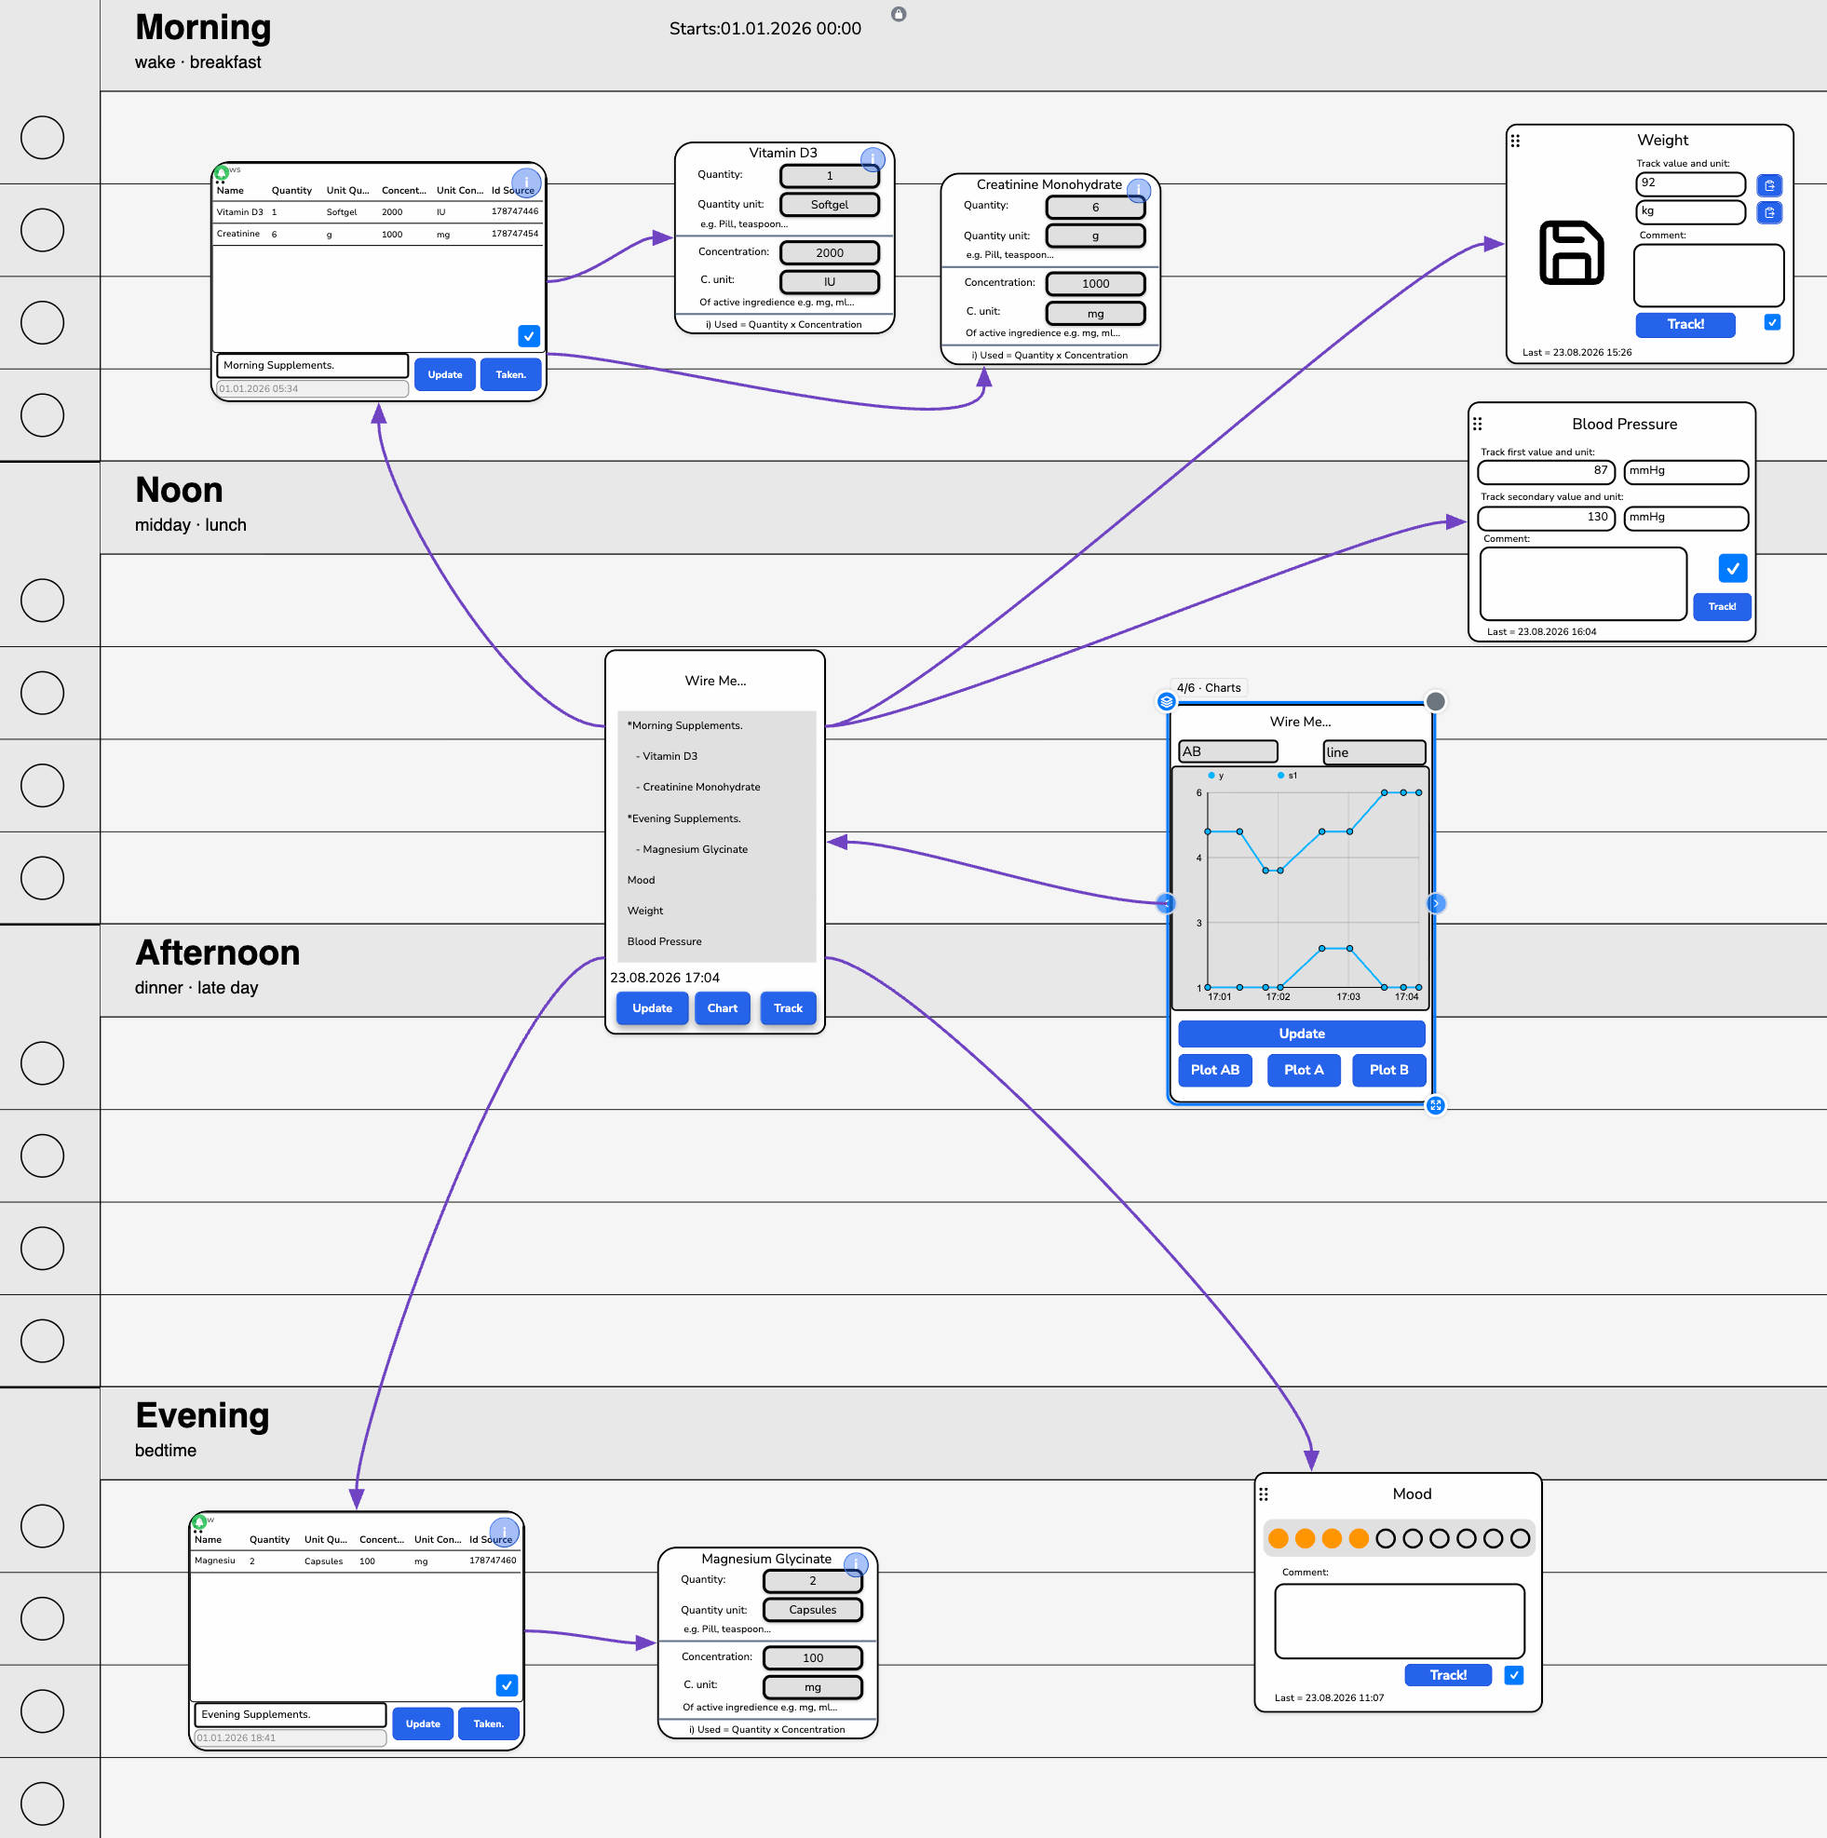This screenshot has width=1827, height=1838.
Task: Click the Mood comment text box
Action: pos(1399,1620)
